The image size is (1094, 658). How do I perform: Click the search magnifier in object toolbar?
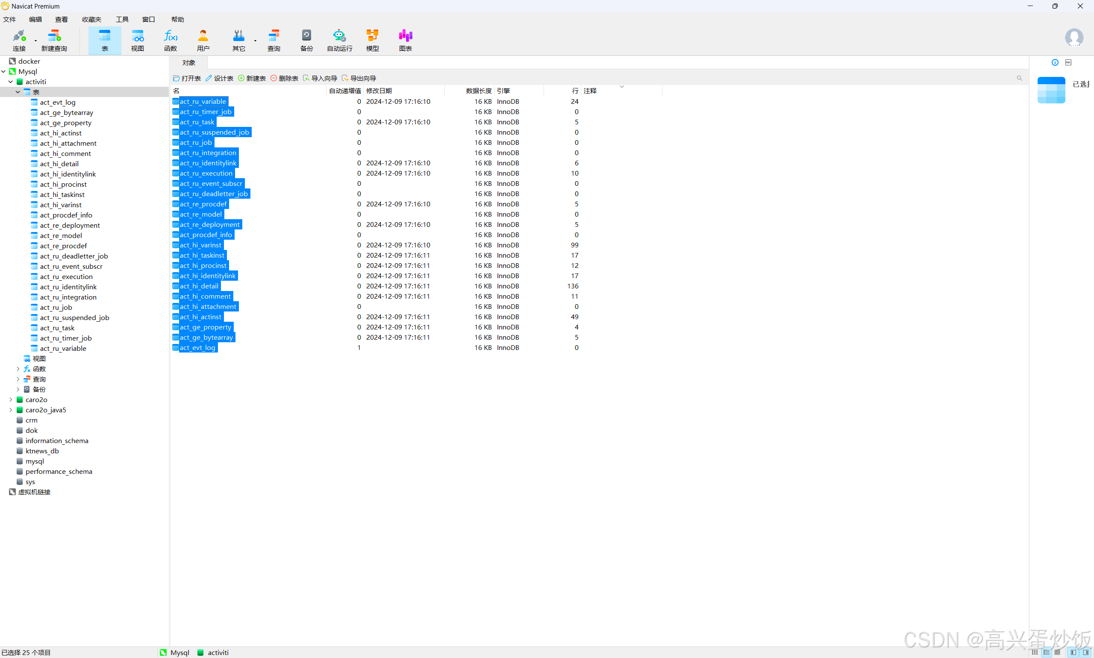(x=1019, y=78)
